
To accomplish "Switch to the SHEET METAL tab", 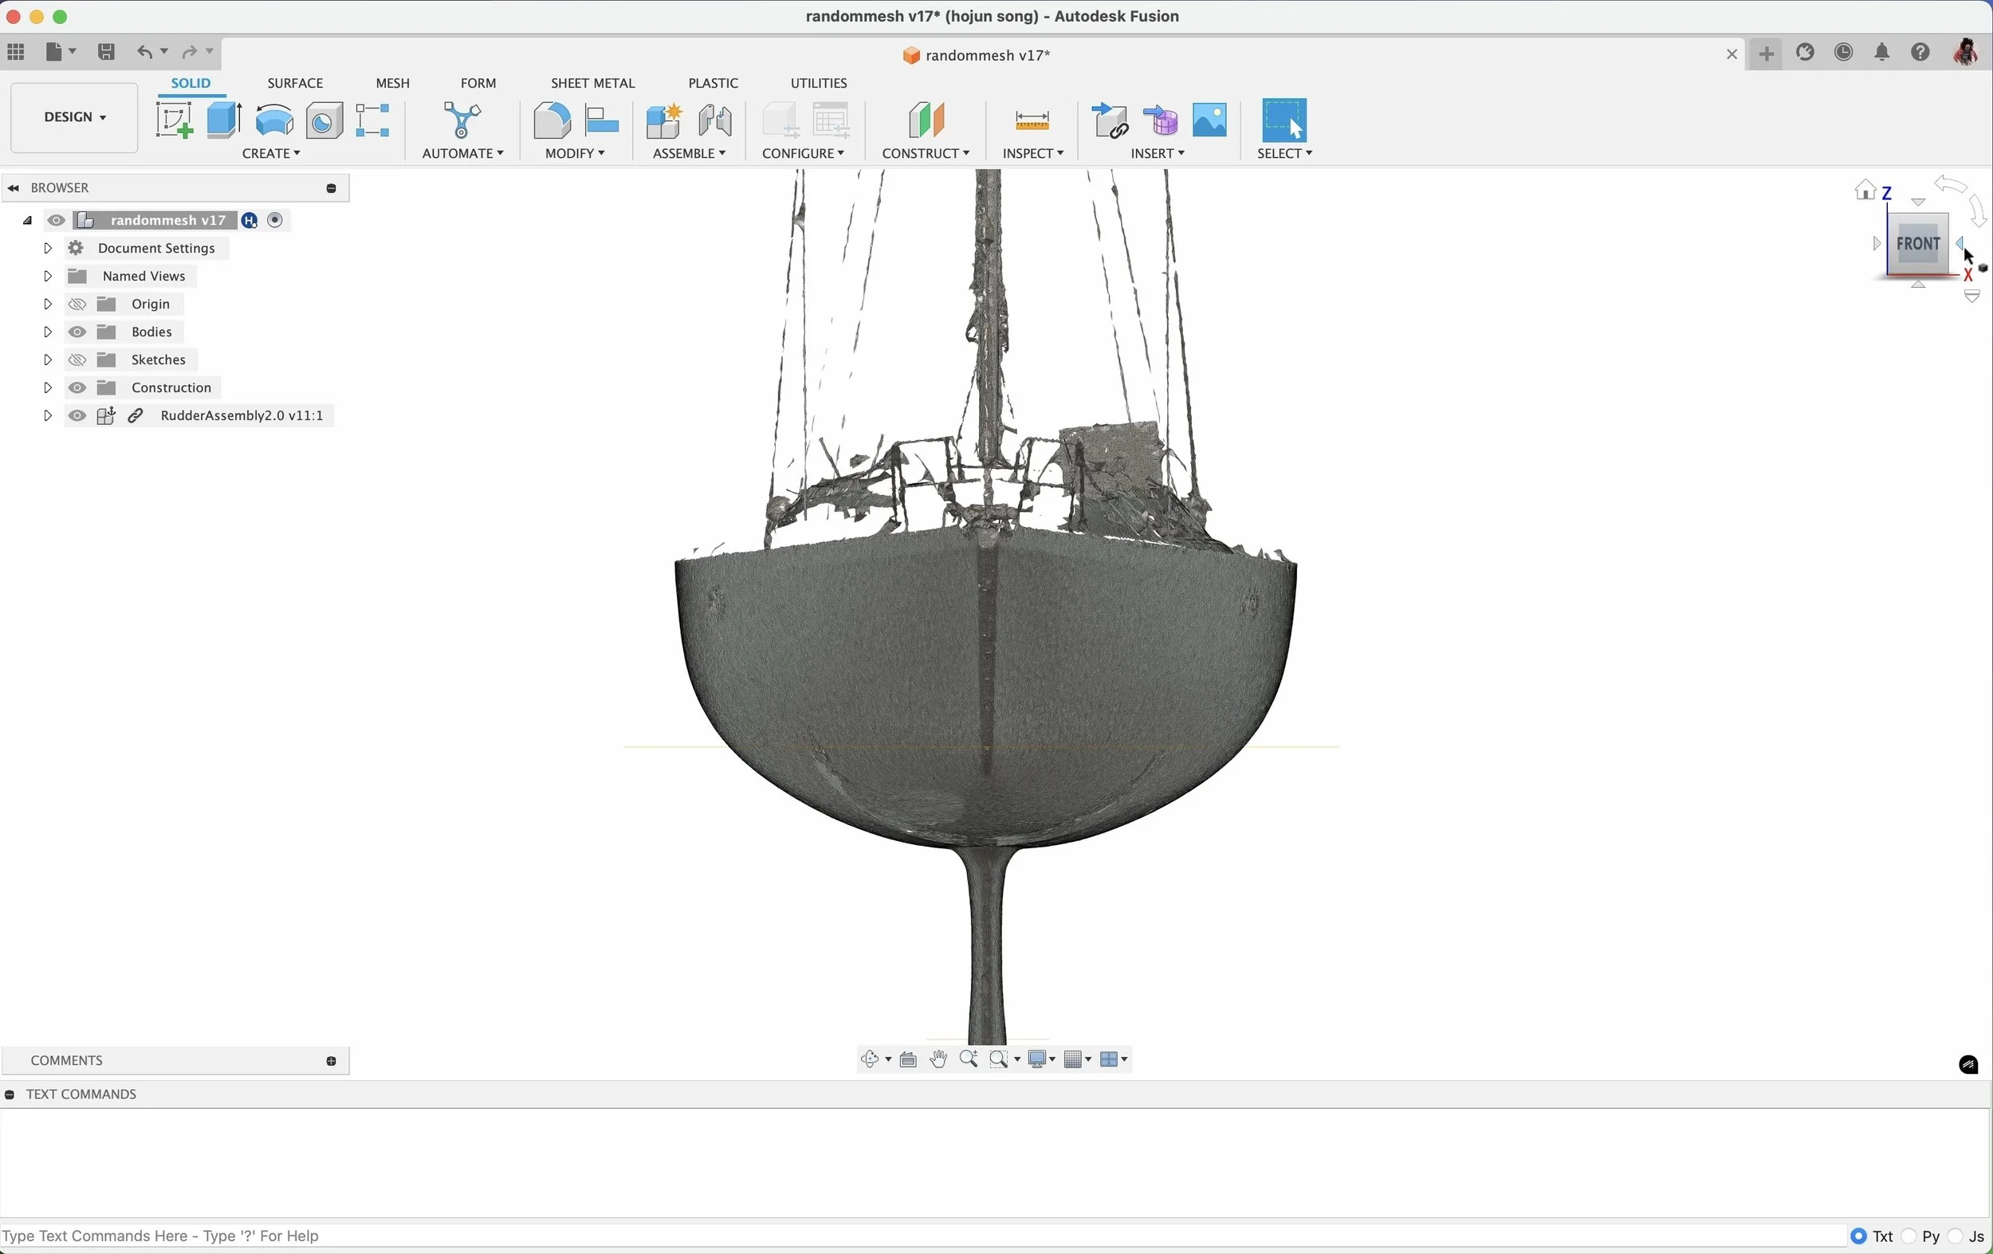I will (592, 83).
